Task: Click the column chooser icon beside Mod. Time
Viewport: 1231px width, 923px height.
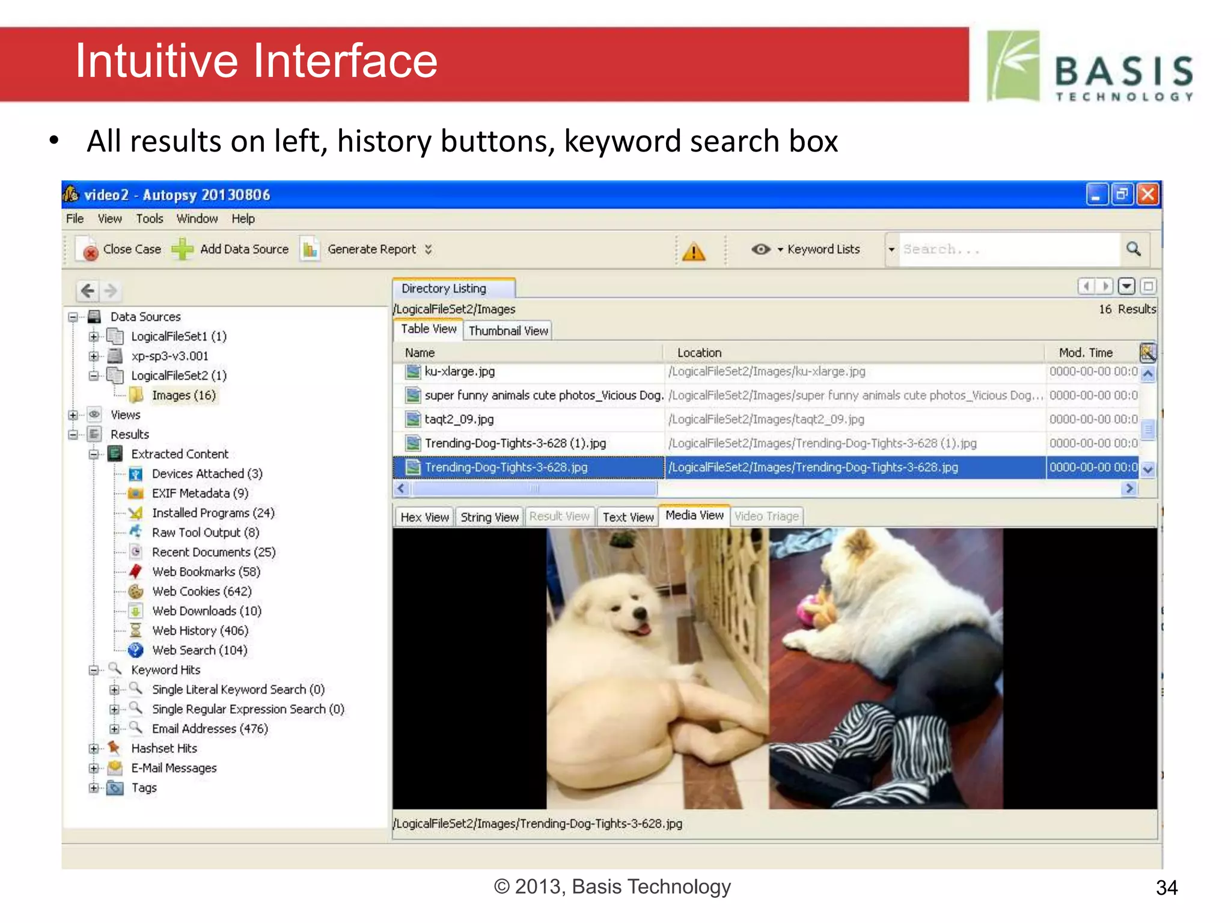Action: point(1147,352)
